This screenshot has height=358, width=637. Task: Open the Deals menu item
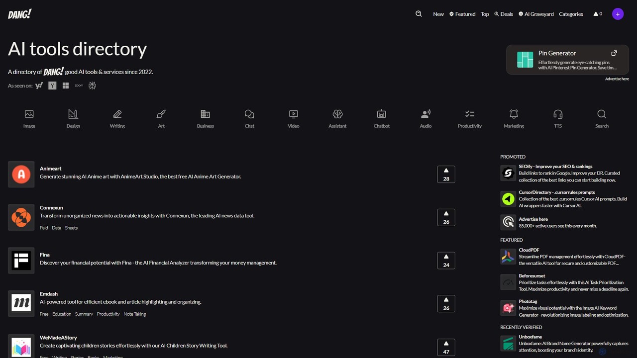coord(504,14)
